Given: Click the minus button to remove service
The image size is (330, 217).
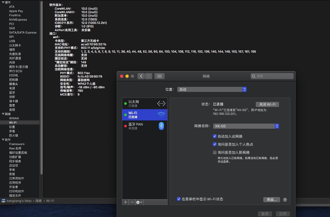Looking at the screenshot, I should tap(132, 202).
